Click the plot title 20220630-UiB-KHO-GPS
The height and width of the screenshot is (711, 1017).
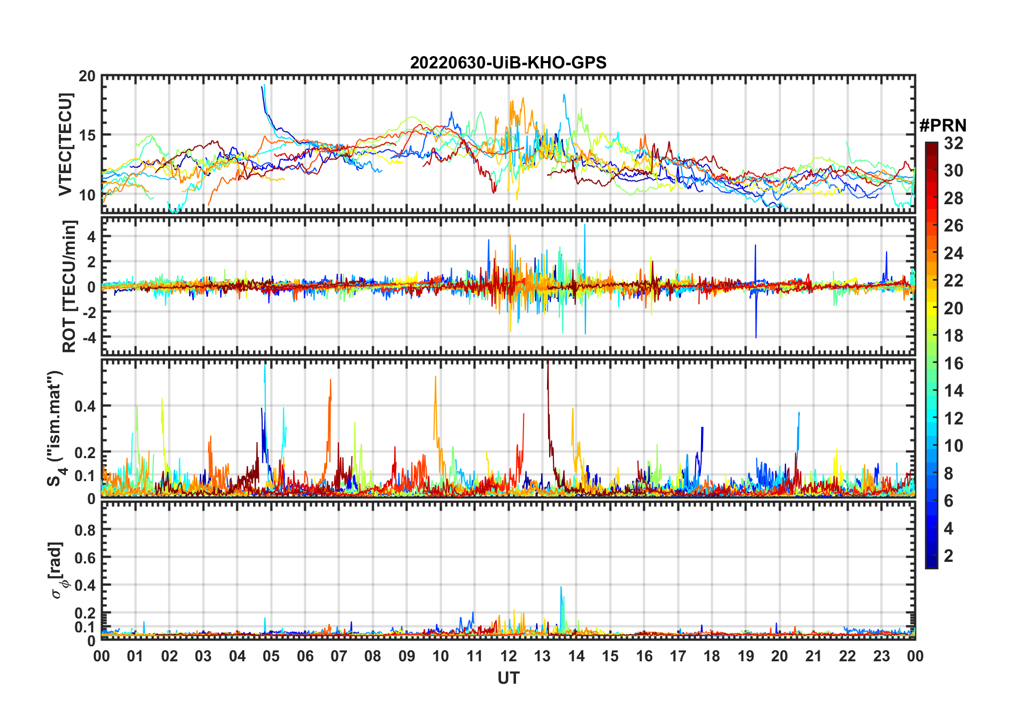[x=508, y=63]
